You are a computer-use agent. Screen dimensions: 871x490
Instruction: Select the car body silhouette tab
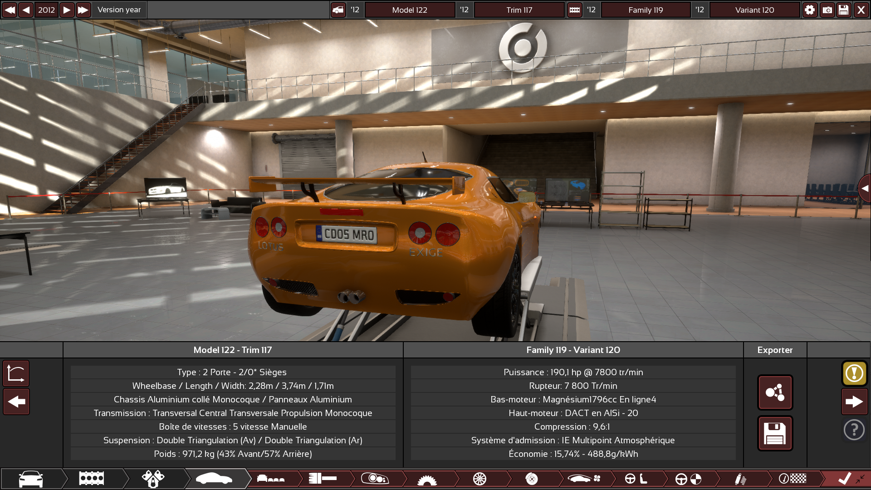click(x=214, y=479)
